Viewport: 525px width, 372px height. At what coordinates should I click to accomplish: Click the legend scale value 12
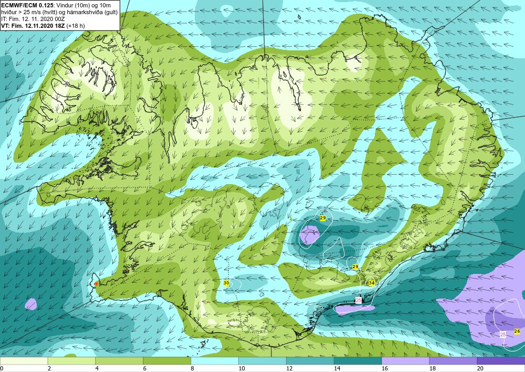(289, 369)
